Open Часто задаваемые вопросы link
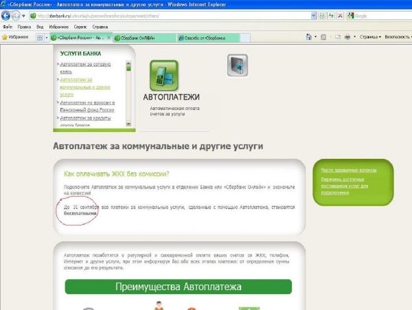Viewport: 412px width, 310px height. tap(349, 170)
